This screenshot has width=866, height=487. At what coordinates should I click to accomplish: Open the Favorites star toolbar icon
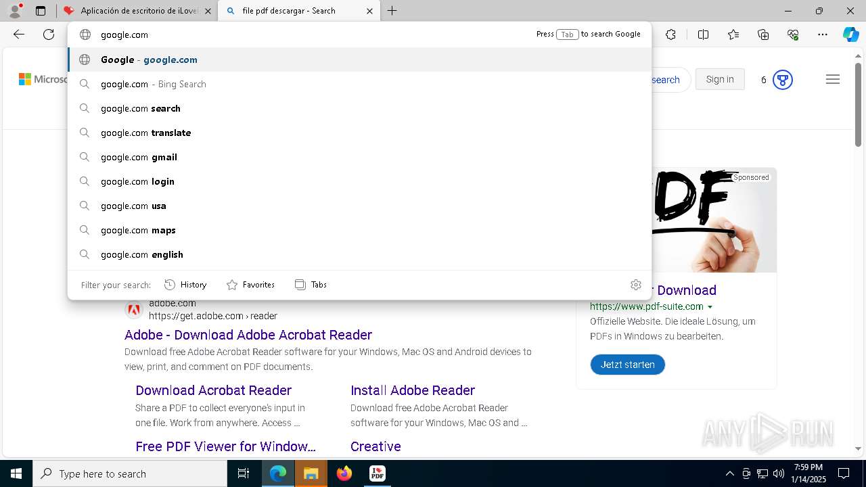(x=733, y=34)
